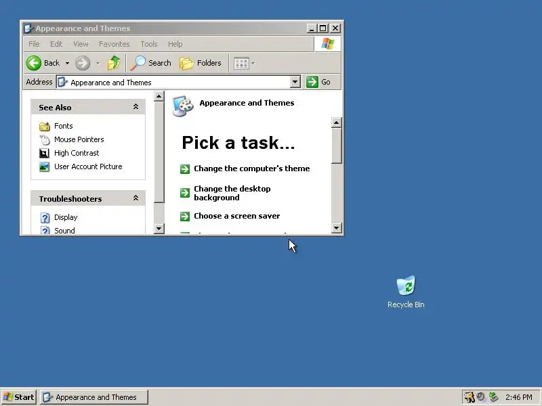Open the View menu
This screenshot has height=406, width=542.
tap(81, 44)
